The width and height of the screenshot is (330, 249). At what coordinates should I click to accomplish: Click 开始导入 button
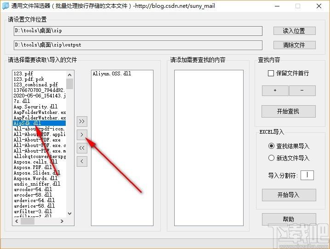tap(289, 195)
